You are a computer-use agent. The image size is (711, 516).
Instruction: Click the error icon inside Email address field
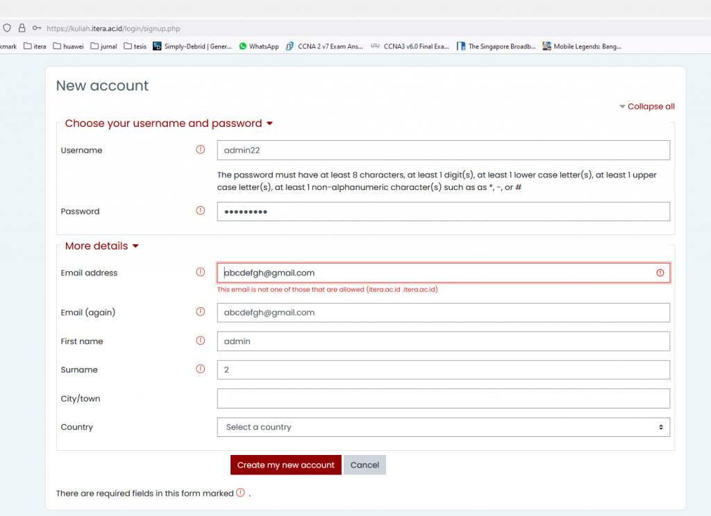(660, 273)
